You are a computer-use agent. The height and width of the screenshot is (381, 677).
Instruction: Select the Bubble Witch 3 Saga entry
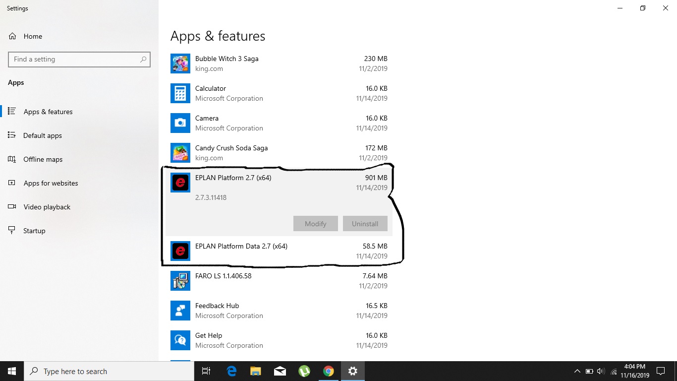(279, 63)
